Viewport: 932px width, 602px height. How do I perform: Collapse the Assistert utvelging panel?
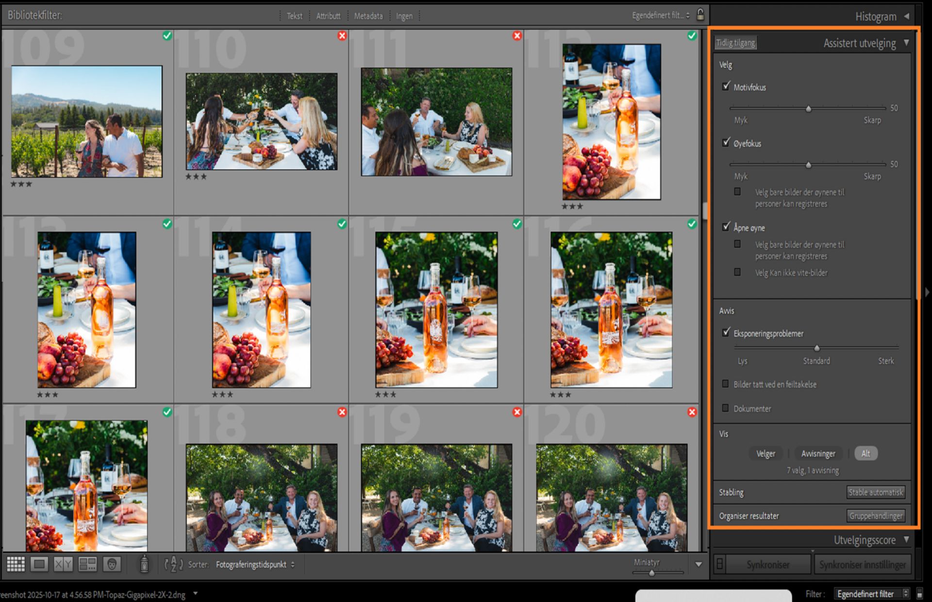pos(906,43)
